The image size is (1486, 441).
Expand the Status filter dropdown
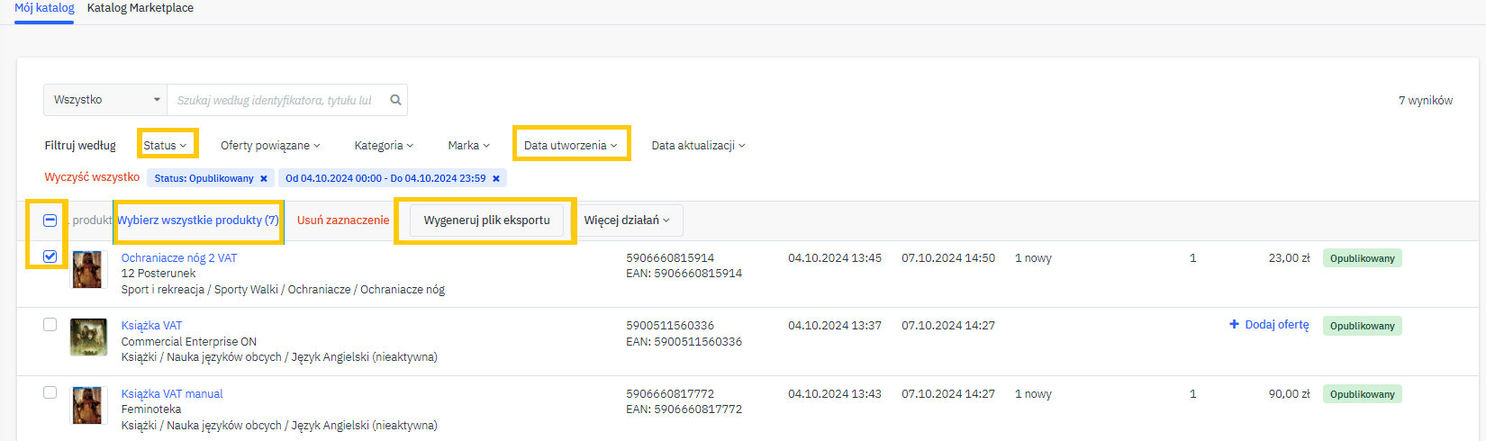pos(166,145)
